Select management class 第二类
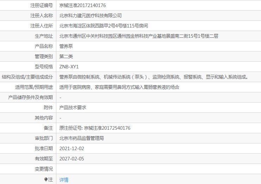 (66, 56)
